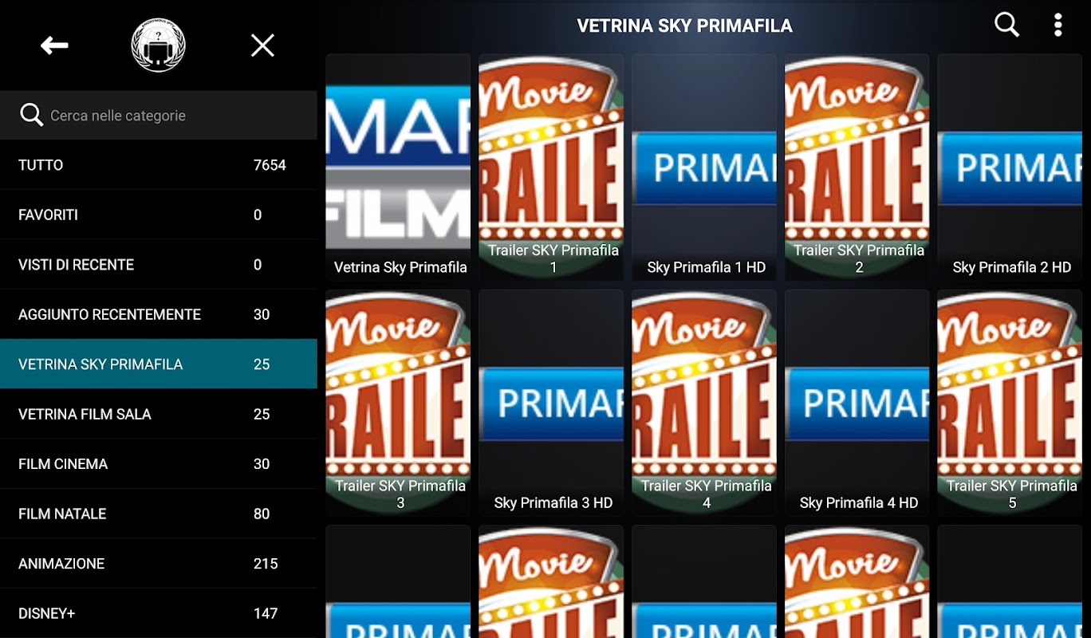Click the TUTTO count 7654
Screen dimensions: 1091x638
coord(270,165)
